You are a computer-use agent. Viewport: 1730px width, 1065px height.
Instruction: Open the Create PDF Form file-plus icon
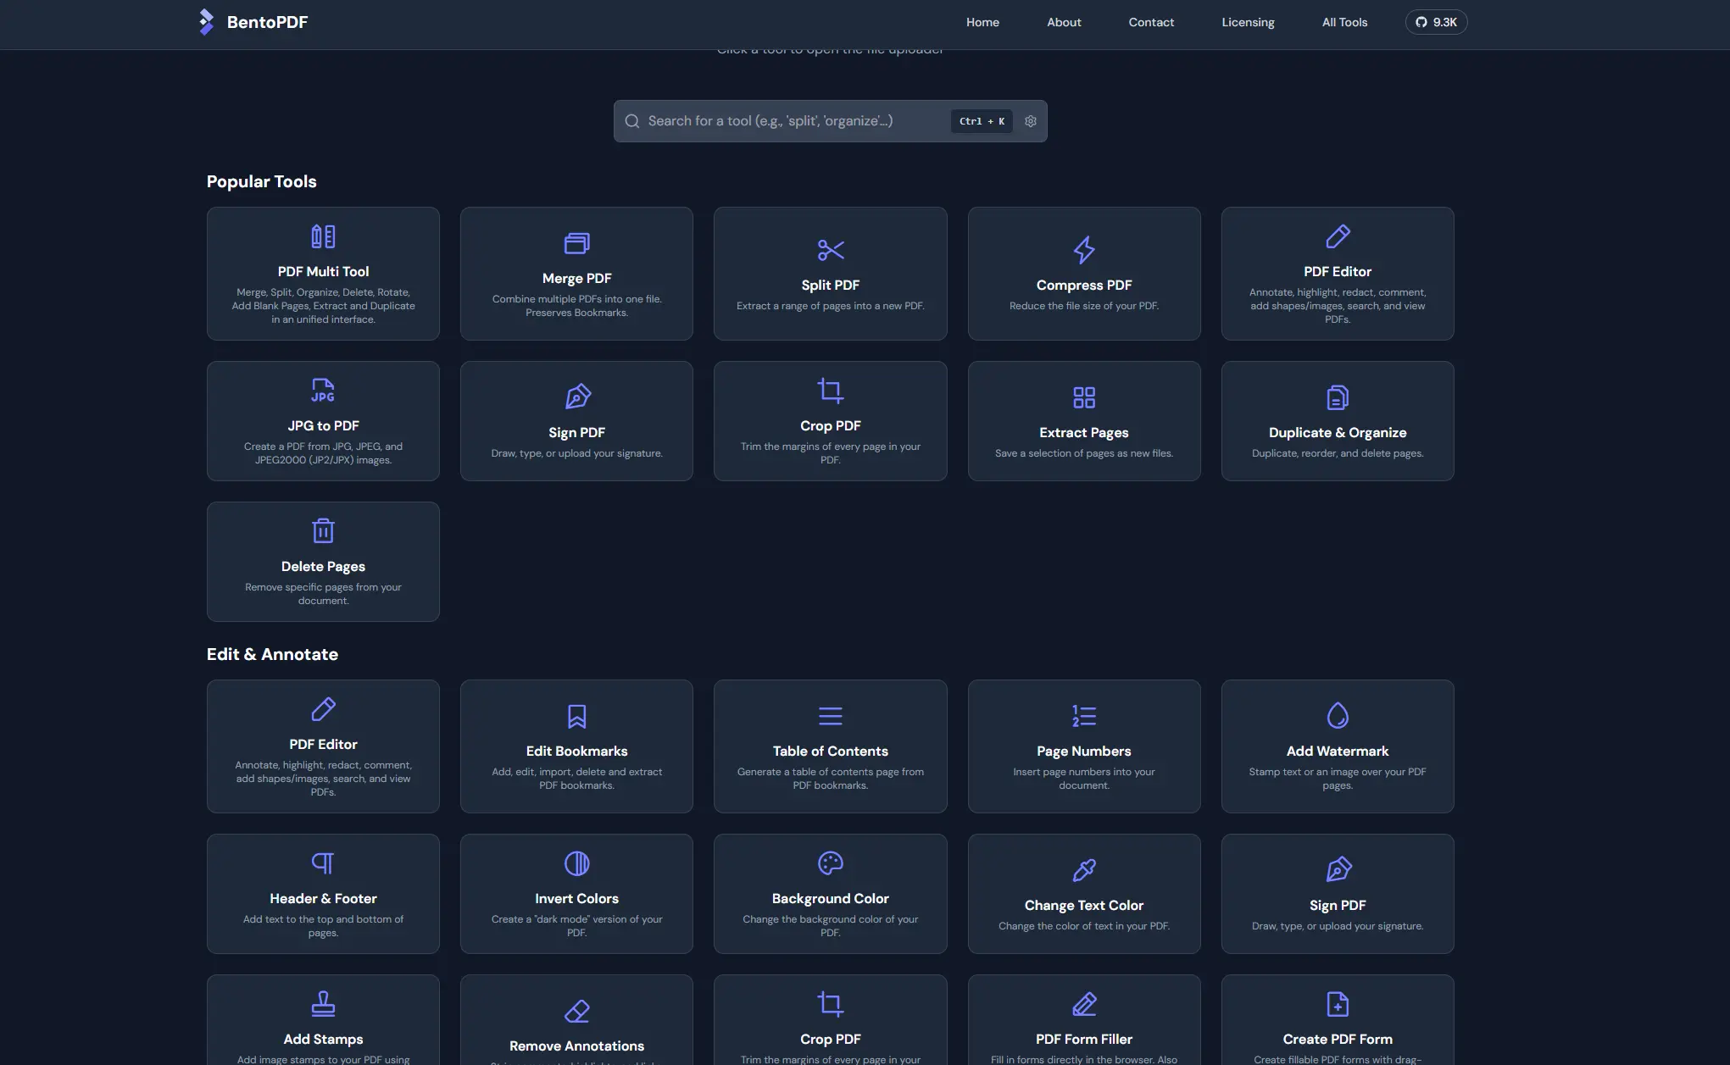click(x=1338, y=1004)
